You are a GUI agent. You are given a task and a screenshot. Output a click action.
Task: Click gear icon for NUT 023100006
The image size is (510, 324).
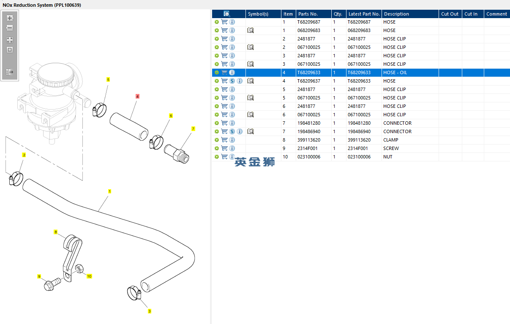(x=217, y=157)
